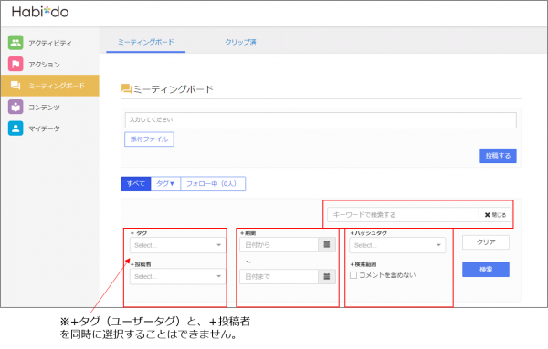Select すべて filter tab
Screen dimensions: 548x349
(x=135, y=184)
